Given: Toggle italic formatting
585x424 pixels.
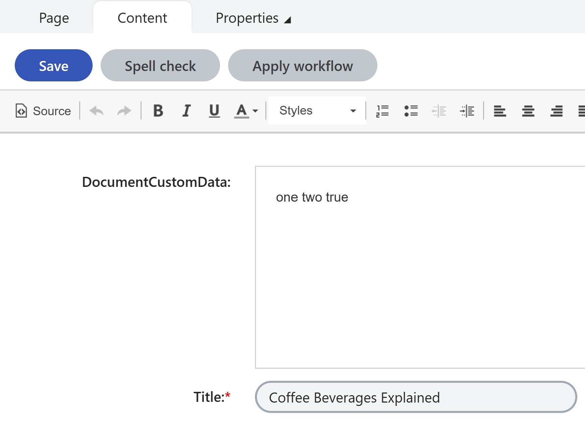Looking at the screenshot, I should tap(187, 111).
